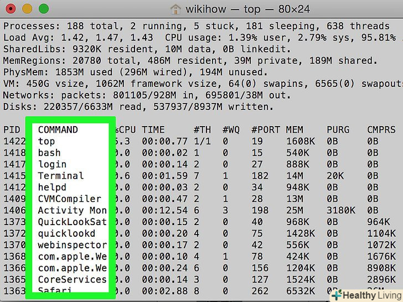The height and width of the screenshot is (302, 403).
Task: Click the memory value 25M
Action: [294, 210]
